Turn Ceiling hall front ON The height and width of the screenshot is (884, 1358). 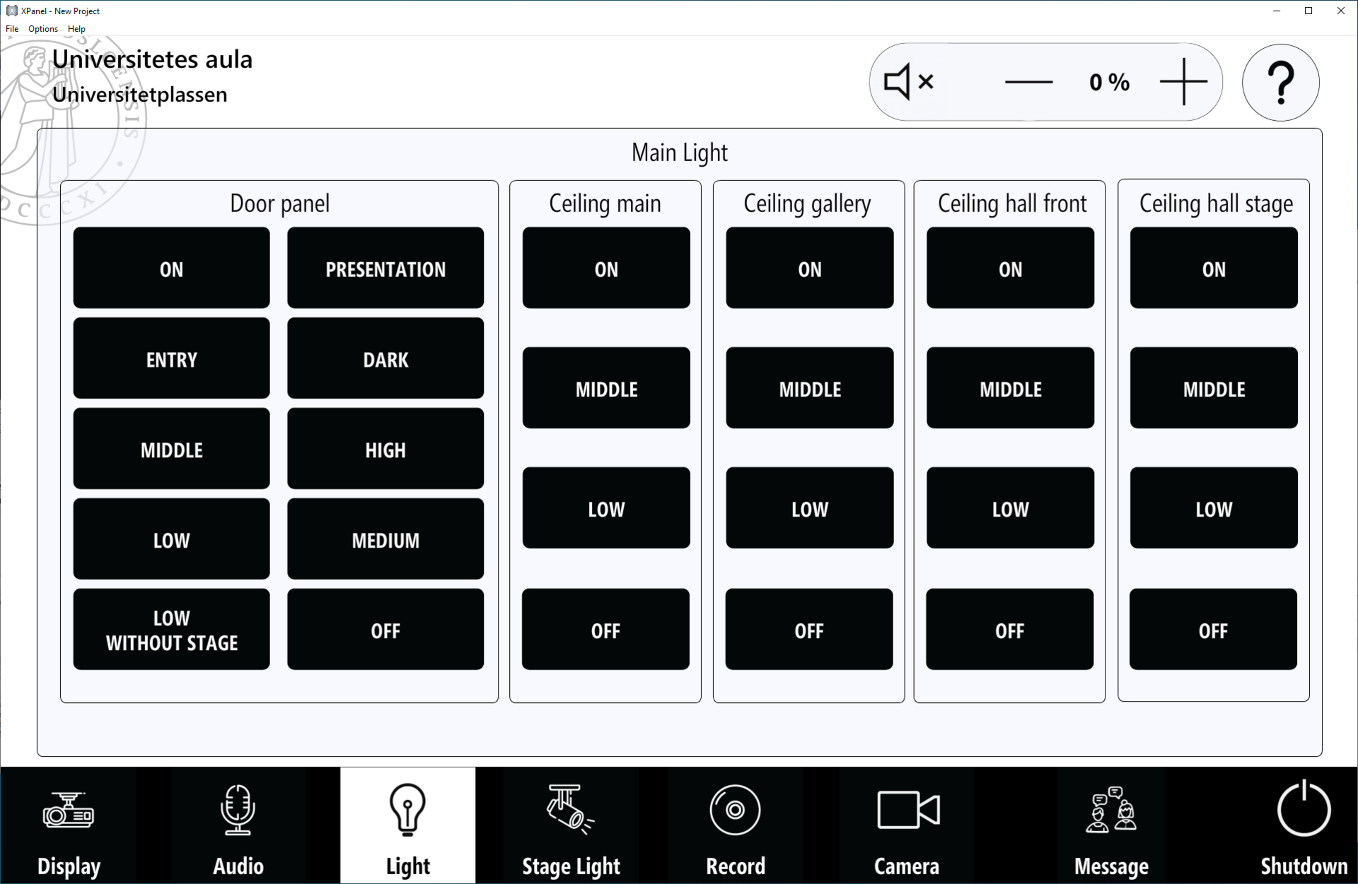pos(1010,268)
